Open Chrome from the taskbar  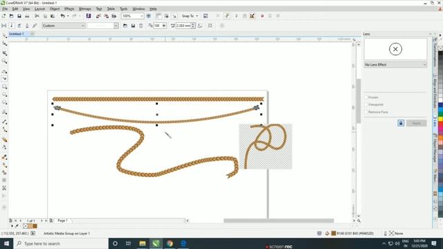pos(170,243)
